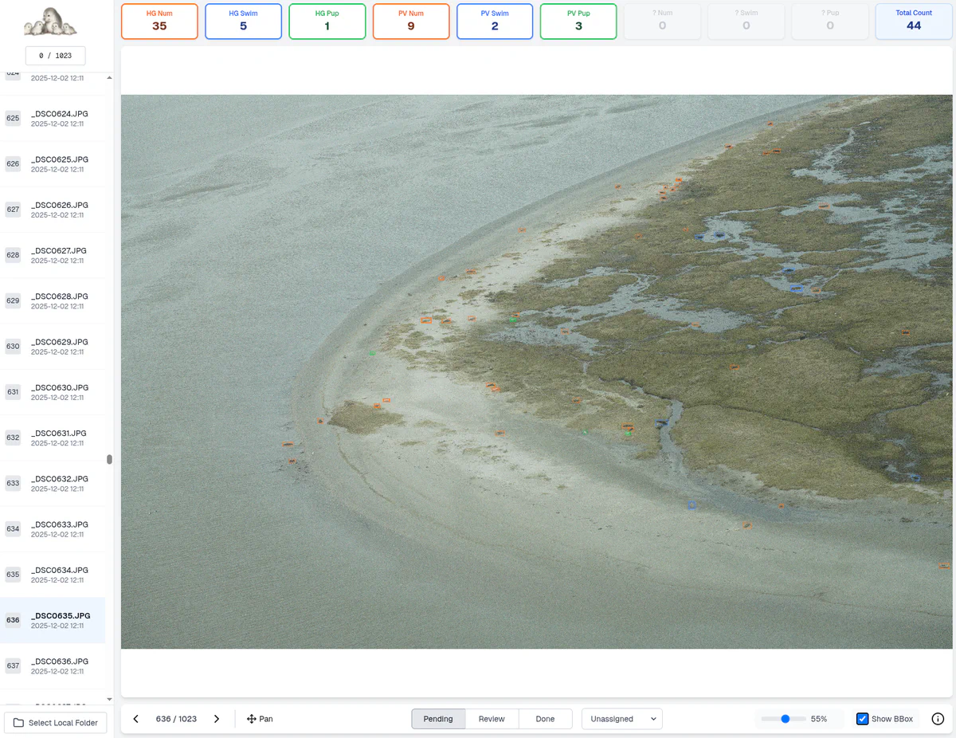The width and height of the screenshot is (956, 738).
Task: Click the sidebar scrollbar handle
Action: (108, 460)
